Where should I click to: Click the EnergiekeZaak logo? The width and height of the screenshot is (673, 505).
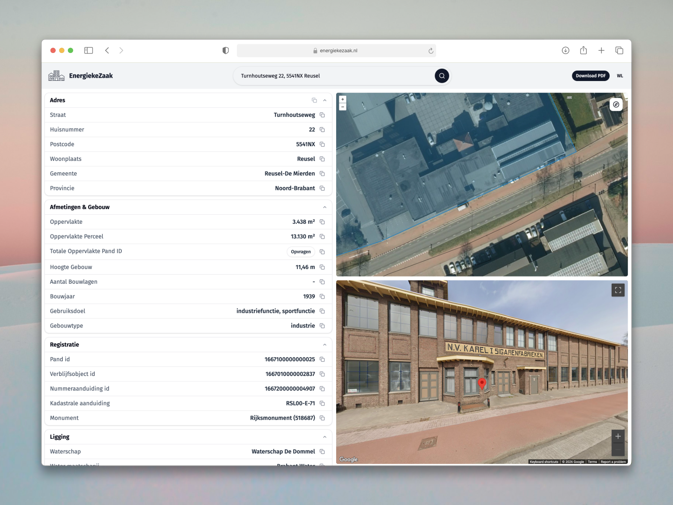point(81,76)
